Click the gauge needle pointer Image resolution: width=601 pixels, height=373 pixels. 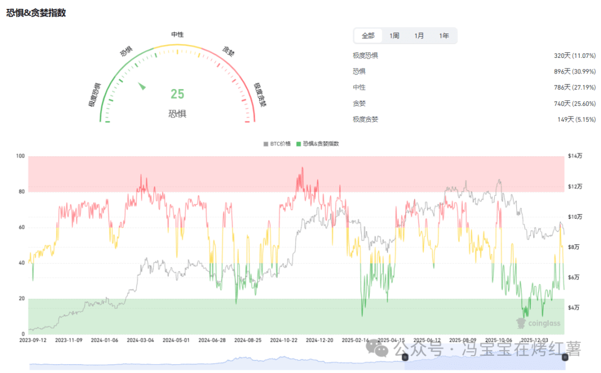pyautogui.click(x=142, y=86)
